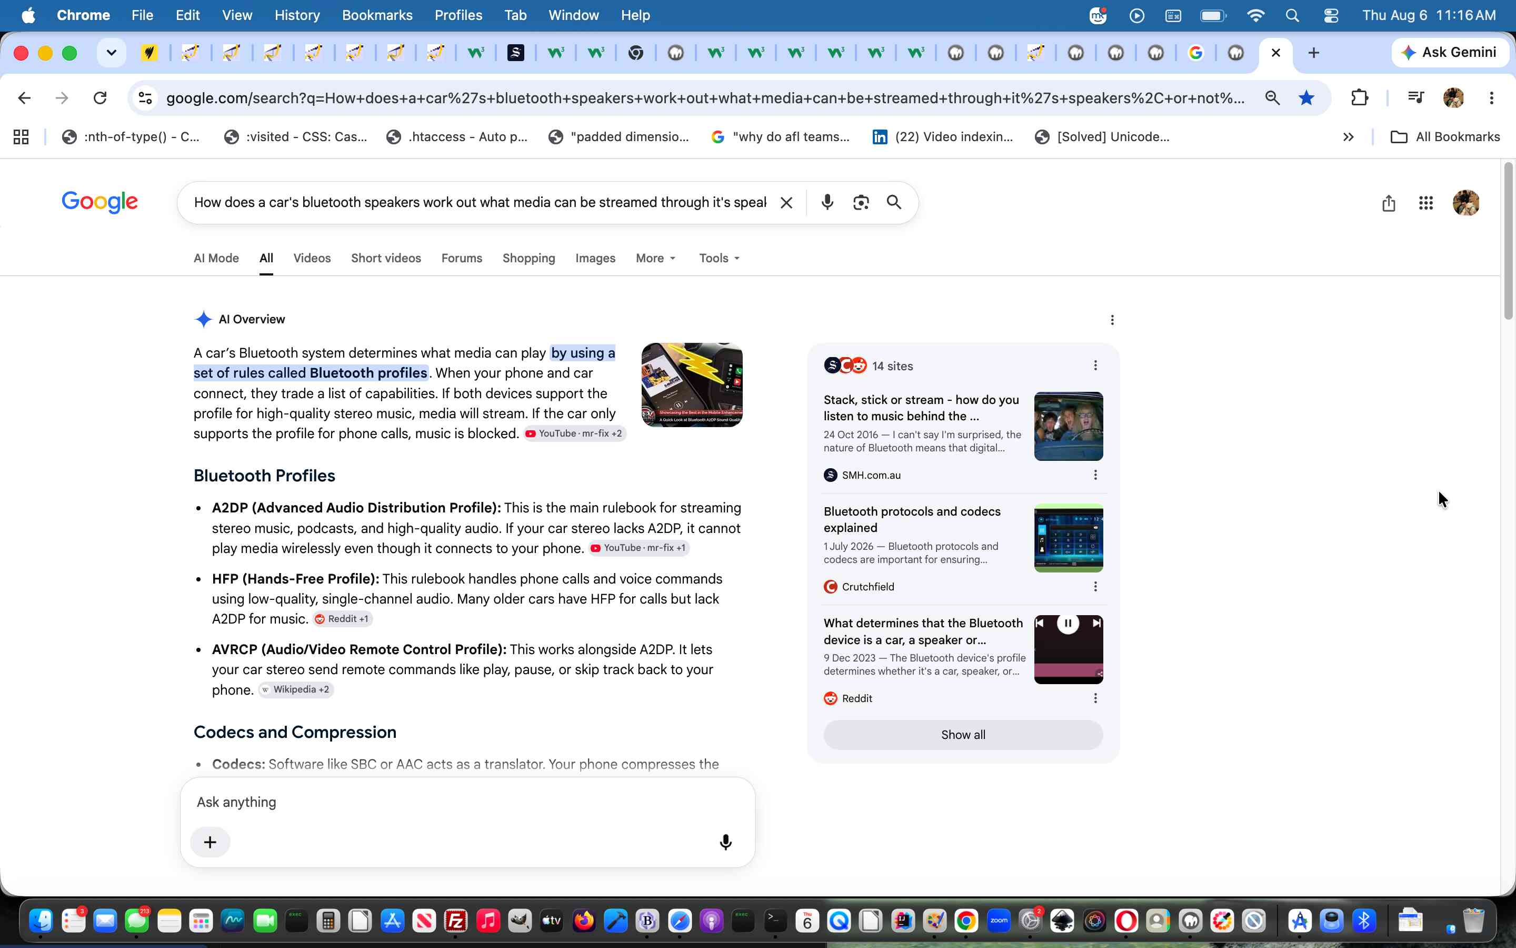The image size is (1516, 948).
Task: Open the '(22) Video indexin...' LinkedIn bookmark
Action: (943, 137)
